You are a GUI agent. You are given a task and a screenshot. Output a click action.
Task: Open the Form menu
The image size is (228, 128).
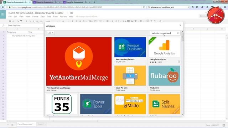pos(55,17)
